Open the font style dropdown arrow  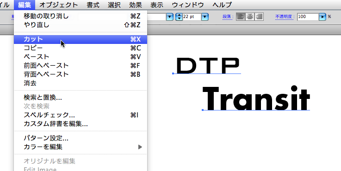(170, 17)
